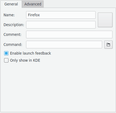Click the "Description:" label
Image resolution: width=116 pixels, height=113 pixels.
click(x=14, y=25)
